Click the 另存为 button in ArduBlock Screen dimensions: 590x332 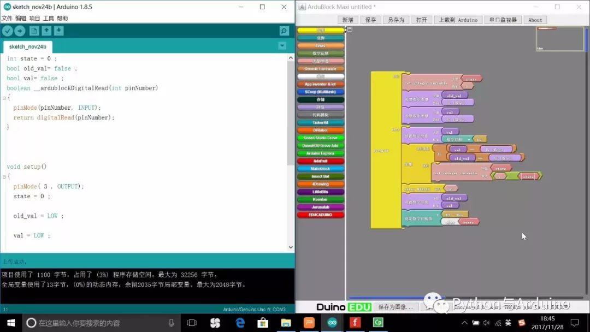pos(396,20)
